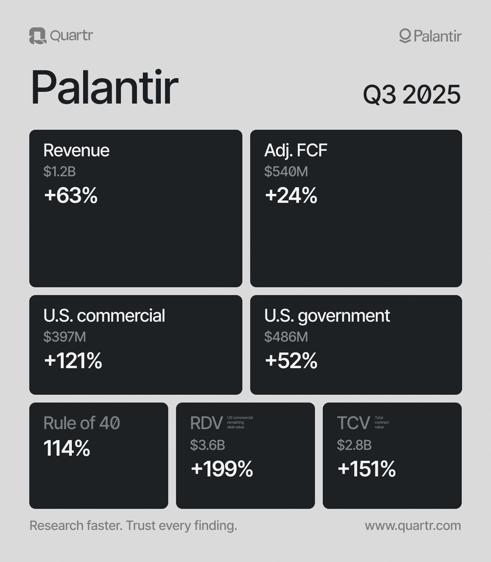This screenshot has width=491, height=562.
Task: Open the www.quartr.com link
Action: point(413,526)
